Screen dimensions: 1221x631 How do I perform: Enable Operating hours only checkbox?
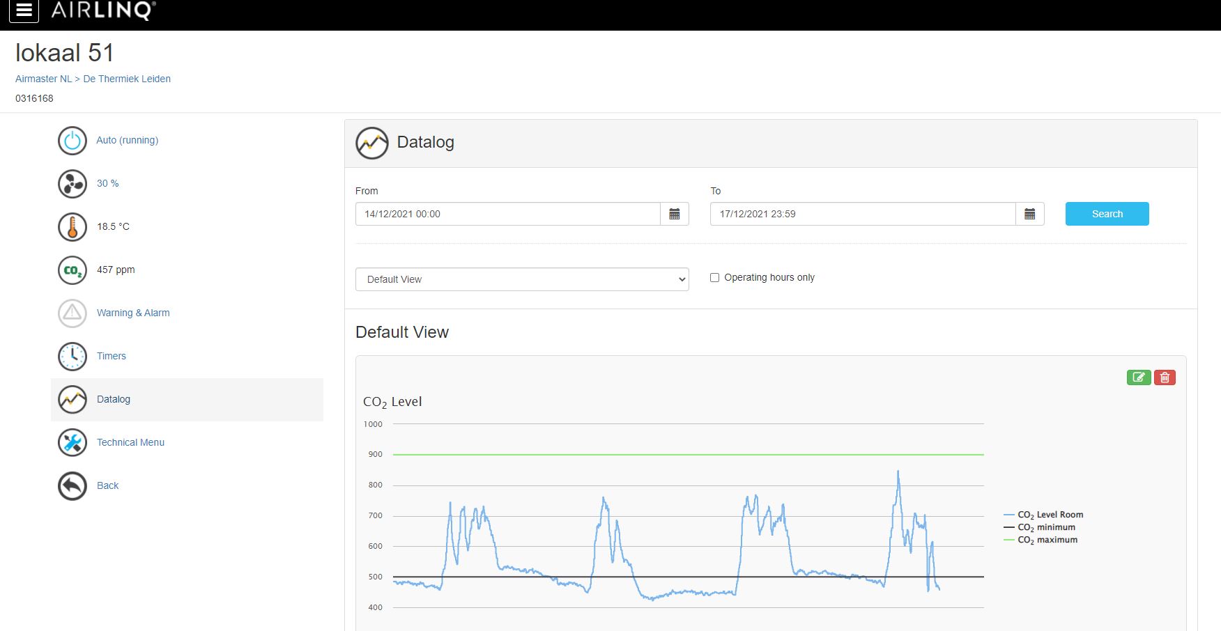click(714, 278)
